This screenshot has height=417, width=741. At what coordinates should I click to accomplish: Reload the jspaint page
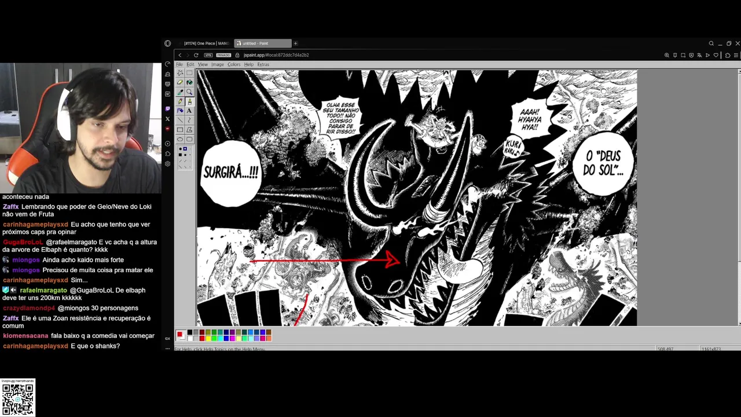[x=196, y=55]
